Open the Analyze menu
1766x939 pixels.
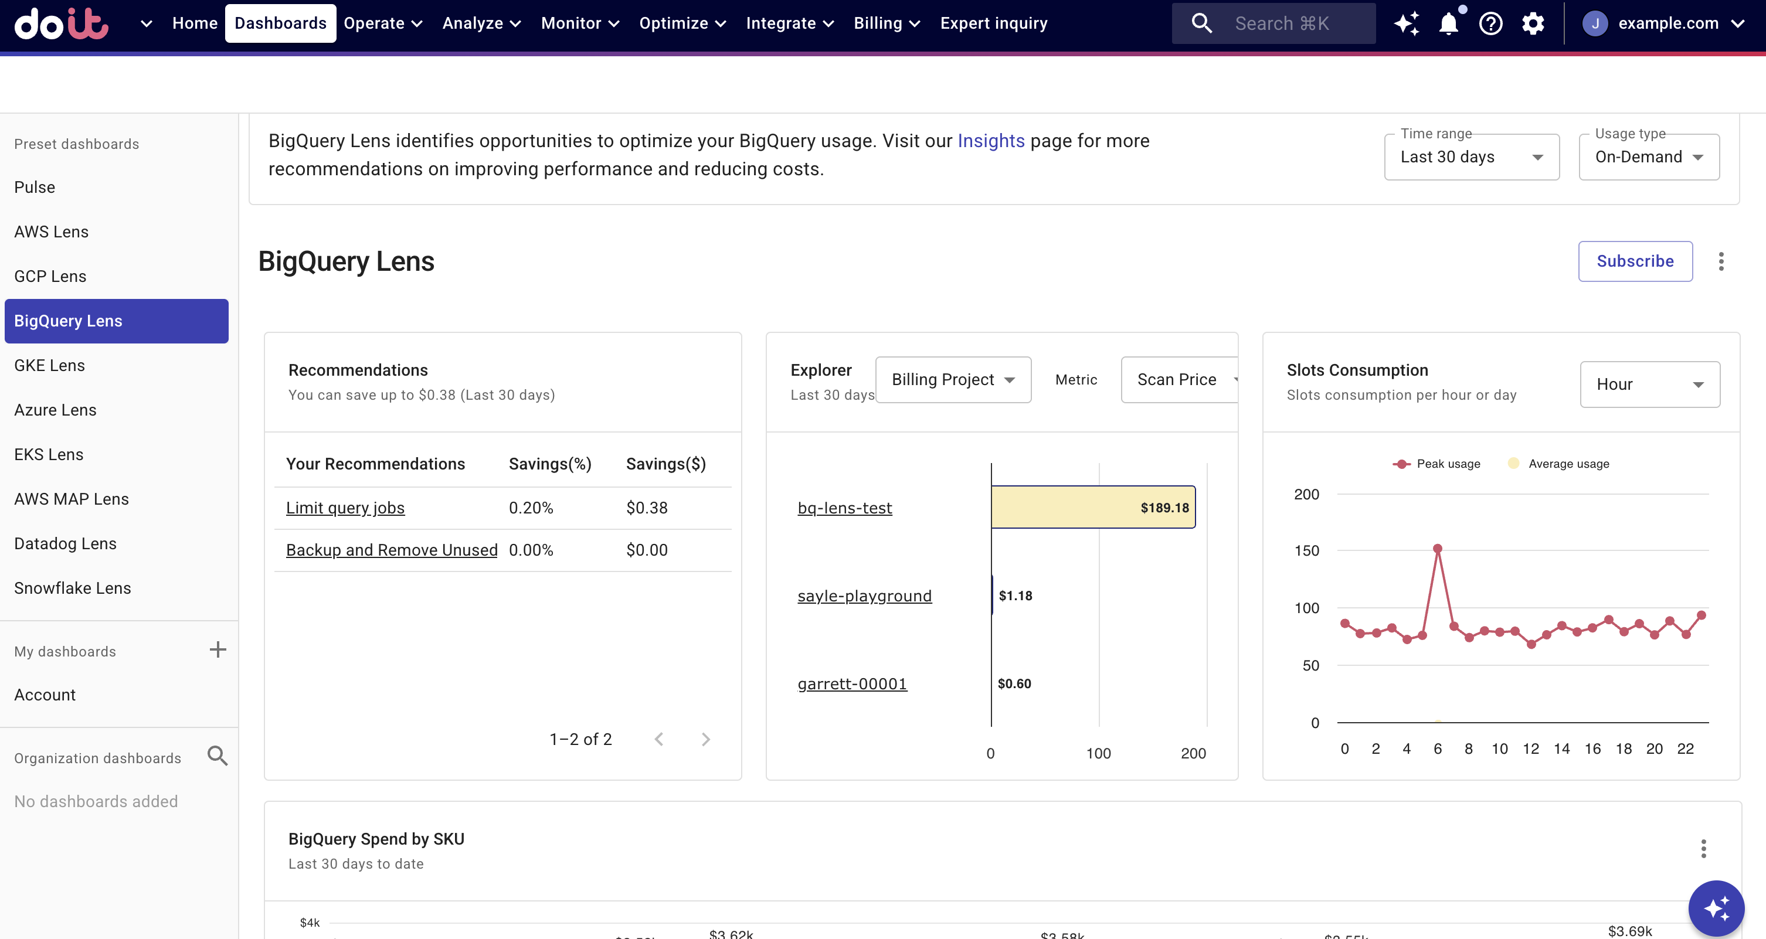click(481, 23)
